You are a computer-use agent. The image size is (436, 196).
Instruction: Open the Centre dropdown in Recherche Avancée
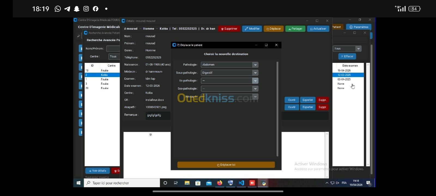[x=114, y=56]
